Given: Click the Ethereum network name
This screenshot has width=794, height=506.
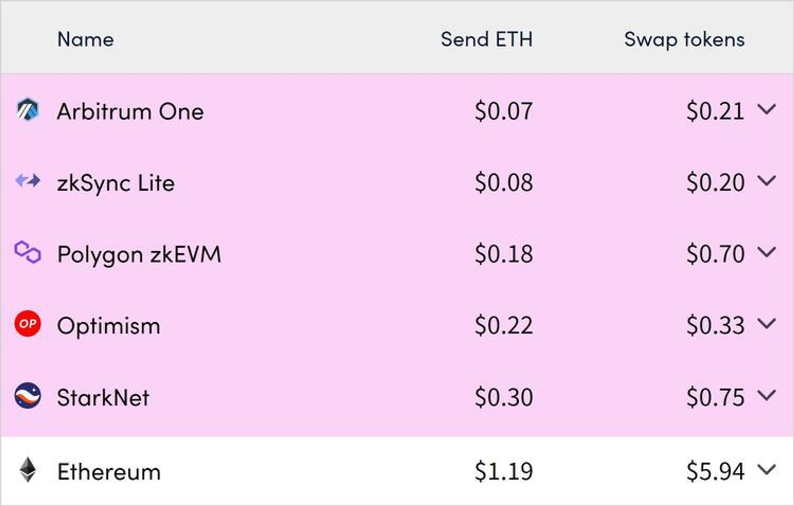Looking at the screenshot, I should [109, 471].
